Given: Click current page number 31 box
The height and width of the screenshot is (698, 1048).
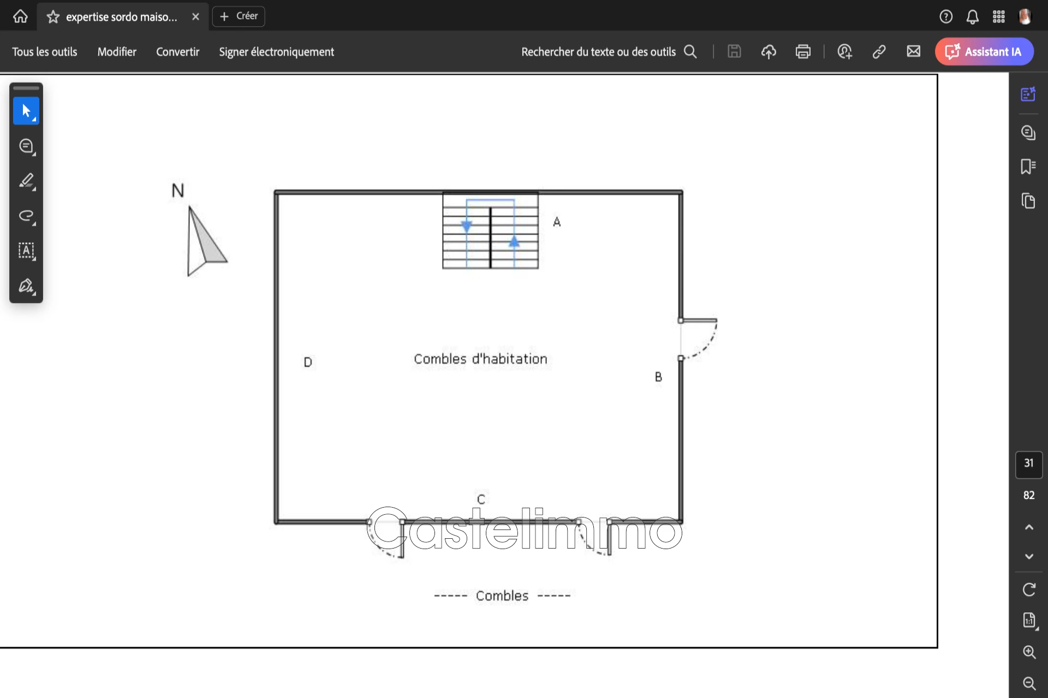Looking at the screenshot, I should [x=1029, y=464].
